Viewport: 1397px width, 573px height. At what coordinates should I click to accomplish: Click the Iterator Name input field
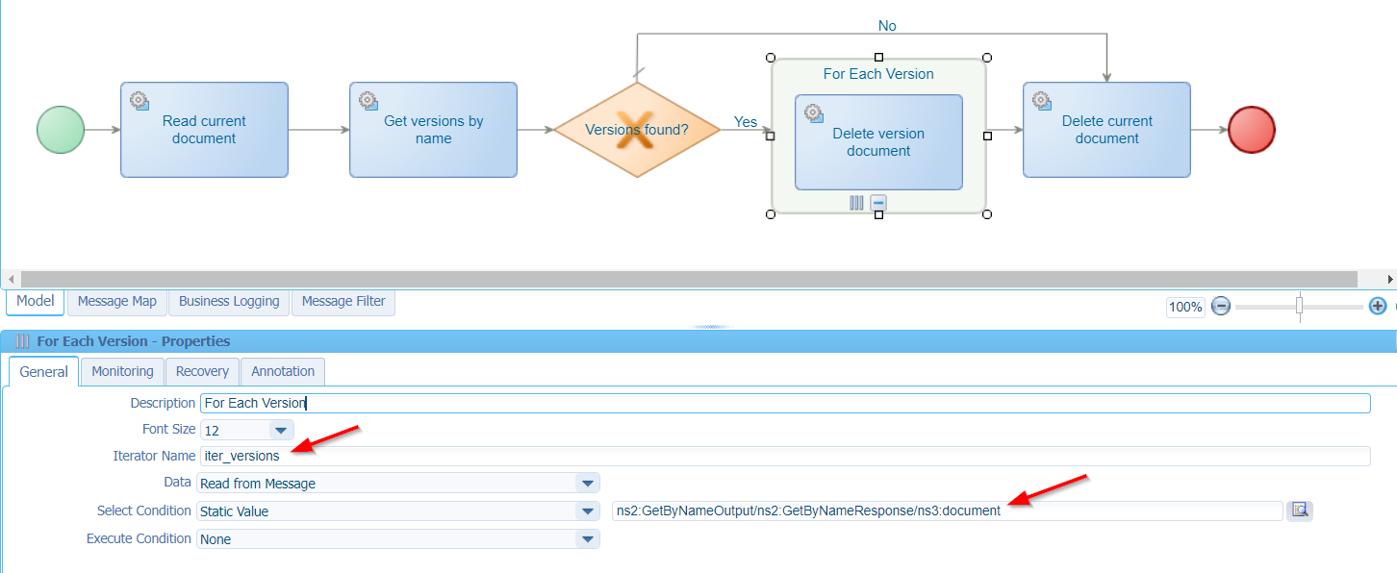(x=783, y=457)
